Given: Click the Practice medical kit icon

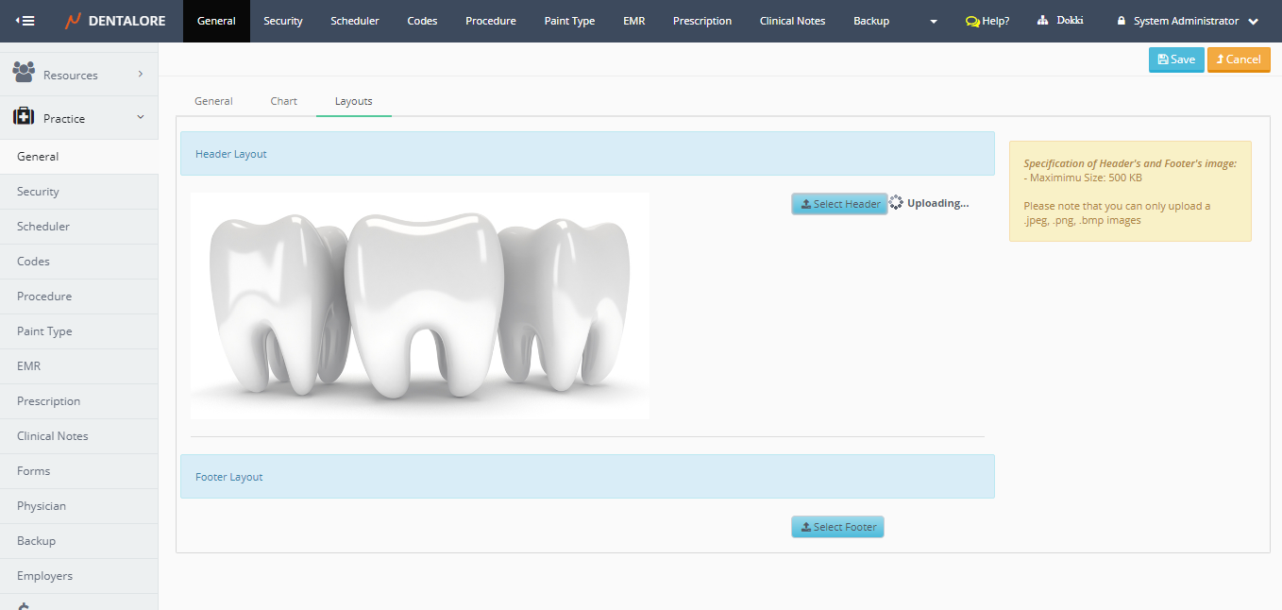Looking at the screenshot, I should [24, 117].
